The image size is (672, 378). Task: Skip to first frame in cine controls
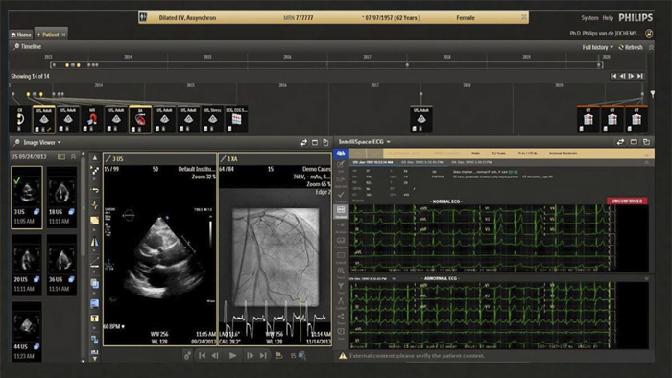click(x=202, y=355)
